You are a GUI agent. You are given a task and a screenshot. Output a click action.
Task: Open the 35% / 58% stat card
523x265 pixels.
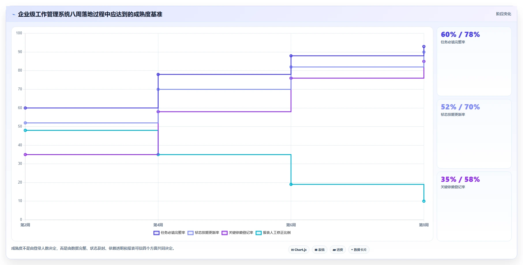coord(474,206)
